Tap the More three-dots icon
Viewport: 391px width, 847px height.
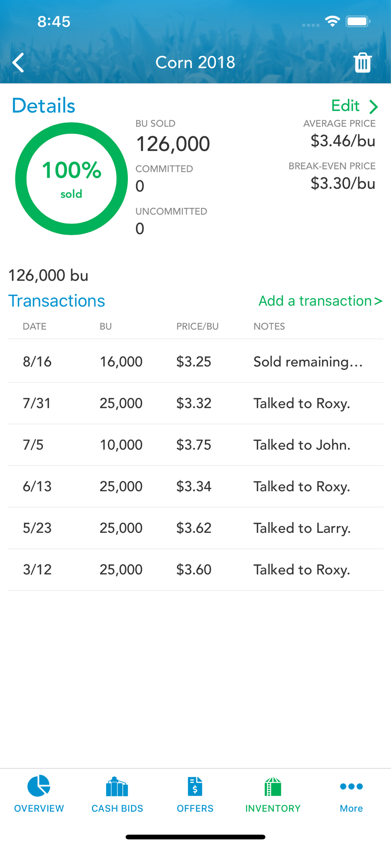tap(351, 786)
